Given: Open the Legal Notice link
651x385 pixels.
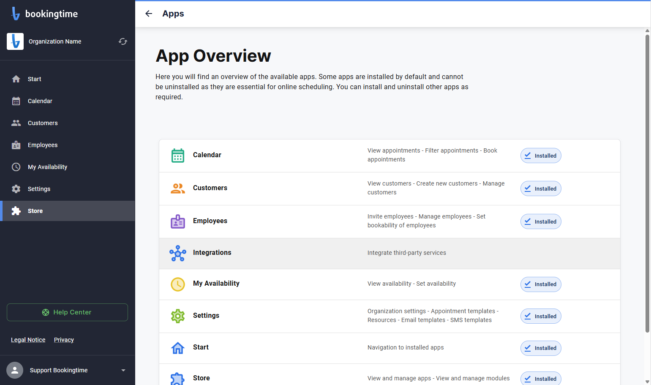Looking at the screenshot, I should coord(28,340).
